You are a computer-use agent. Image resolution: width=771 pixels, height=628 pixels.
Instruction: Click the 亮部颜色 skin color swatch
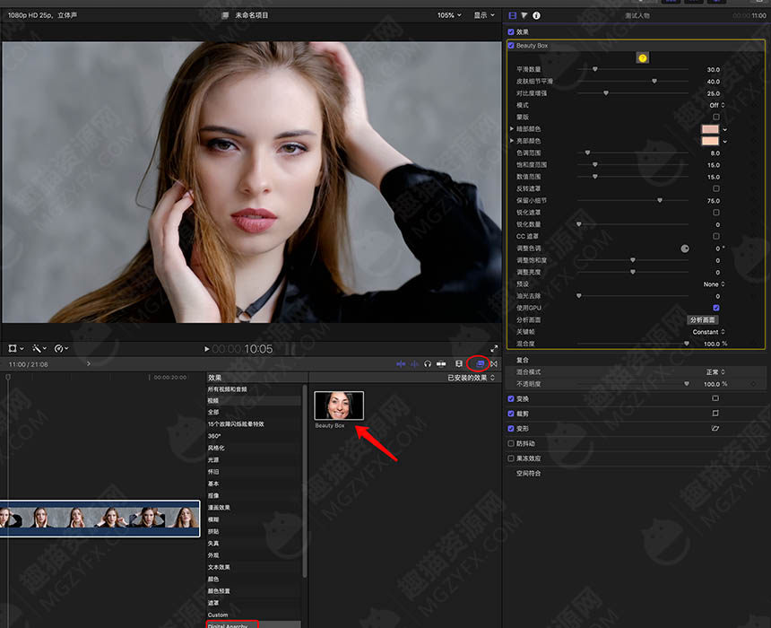click(x=709, y=141)
